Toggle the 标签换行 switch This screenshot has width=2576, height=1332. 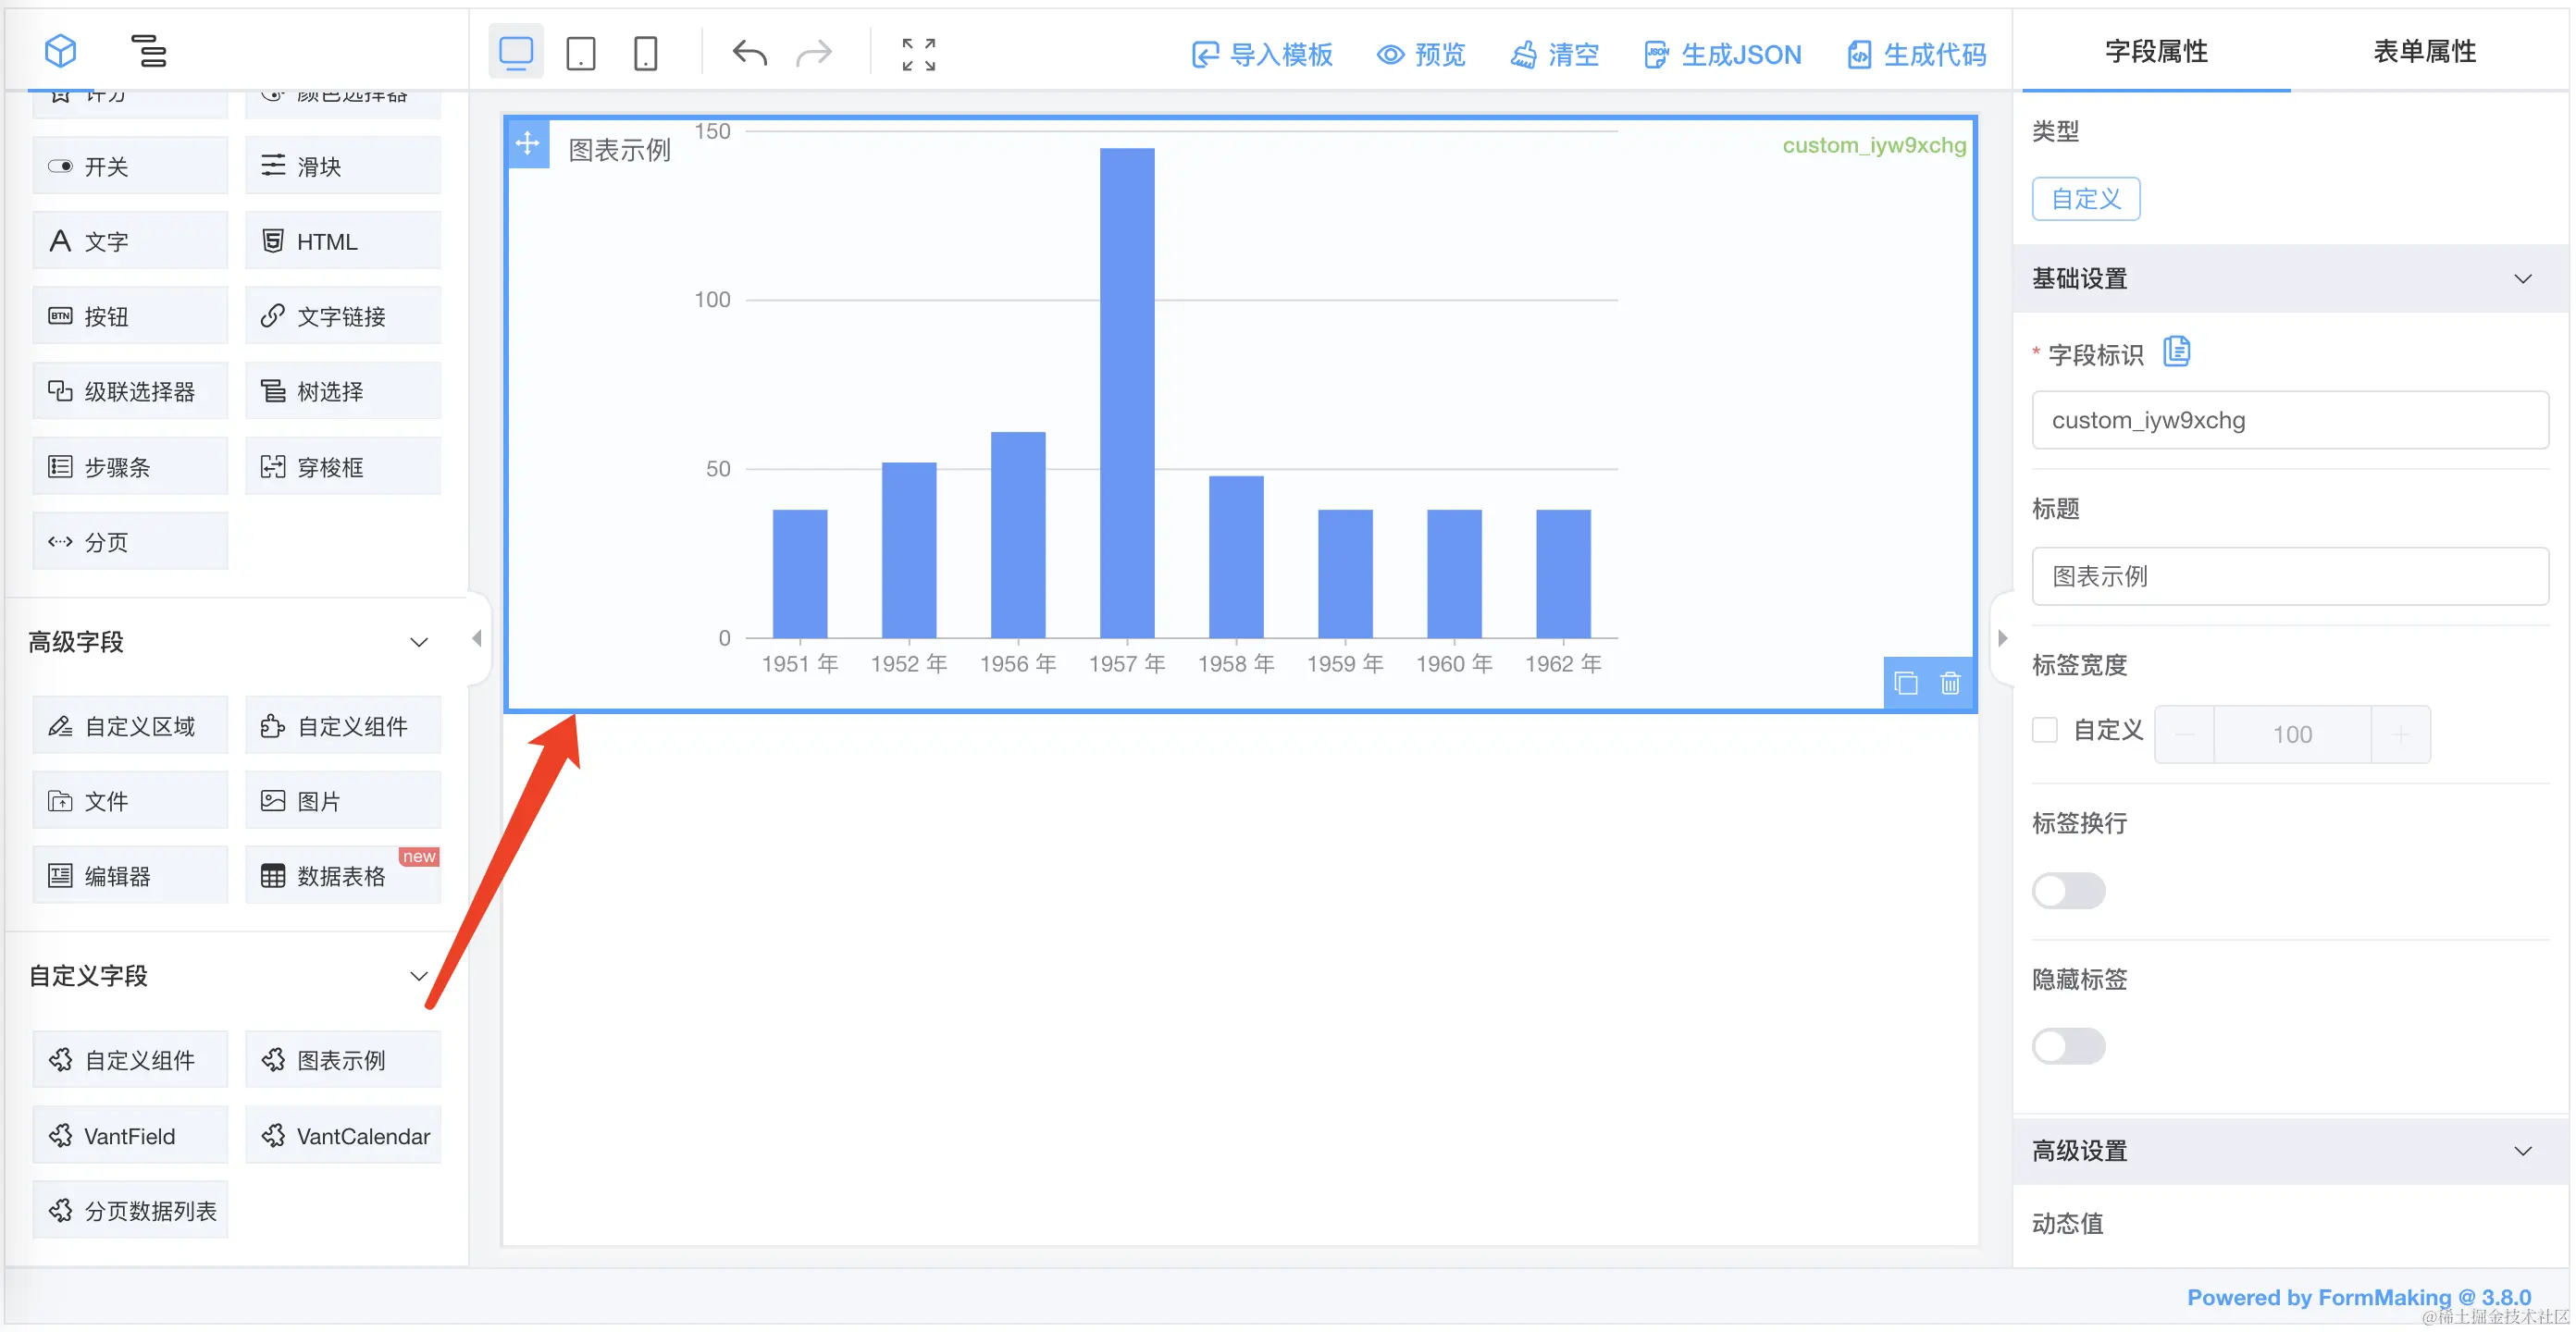(x=2068, y=890)
